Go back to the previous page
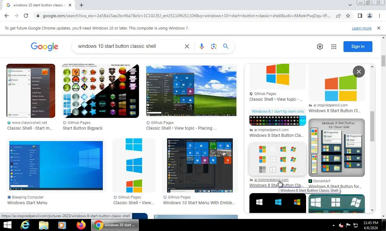This screenshot has width=386, height=231. 7,16
